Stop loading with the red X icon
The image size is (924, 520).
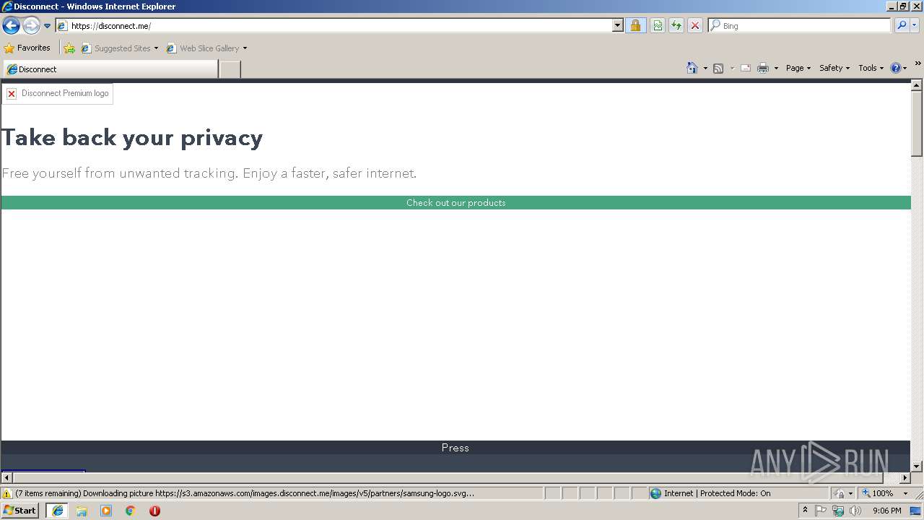[x=695, y=26]
